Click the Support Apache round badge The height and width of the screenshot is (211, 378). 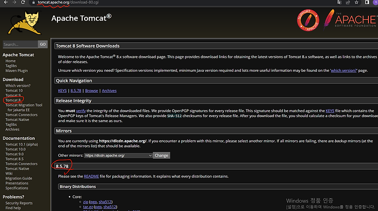pos(308,20)
